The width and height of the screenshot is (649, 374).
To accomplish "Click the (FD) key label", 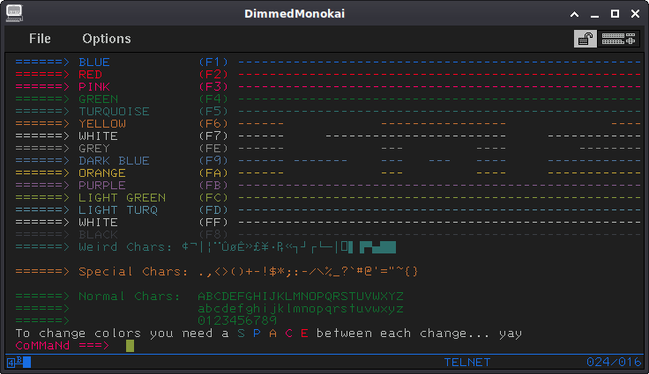I will coord(213,210).
